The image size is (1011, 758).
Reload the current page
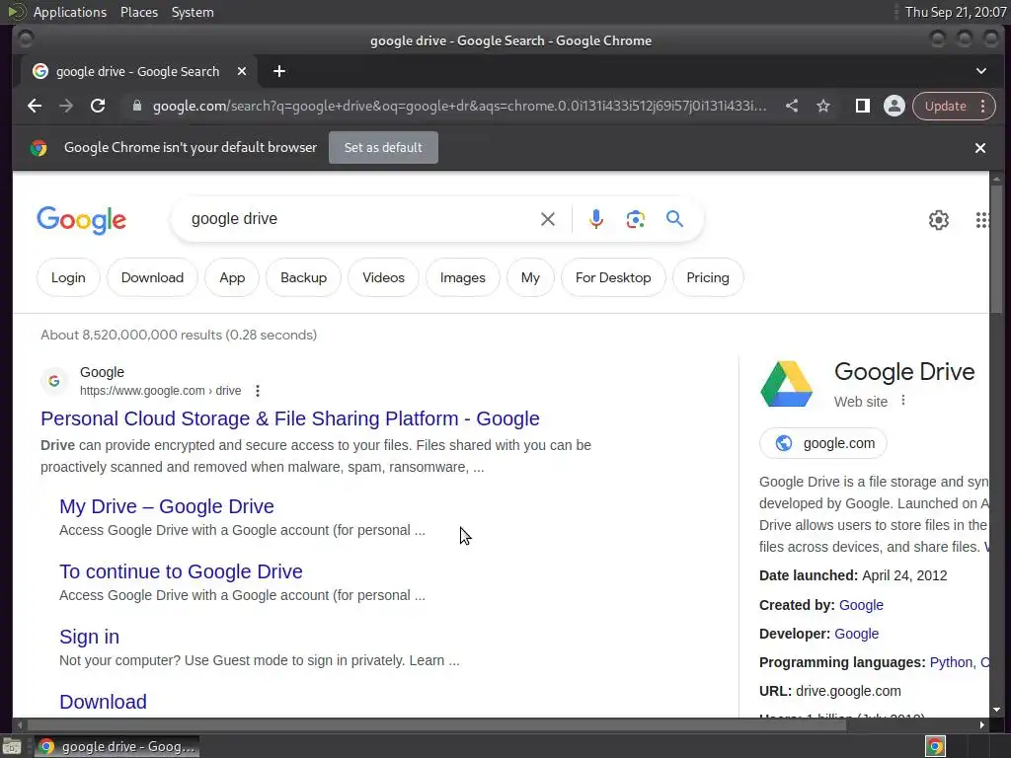(x=98, y=106)
